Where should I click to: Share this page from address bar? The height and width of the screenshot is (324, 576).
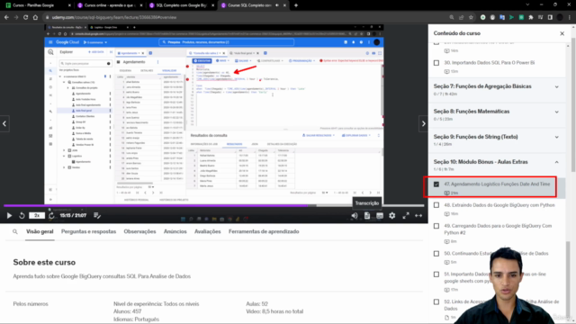[x=461, y=17]
